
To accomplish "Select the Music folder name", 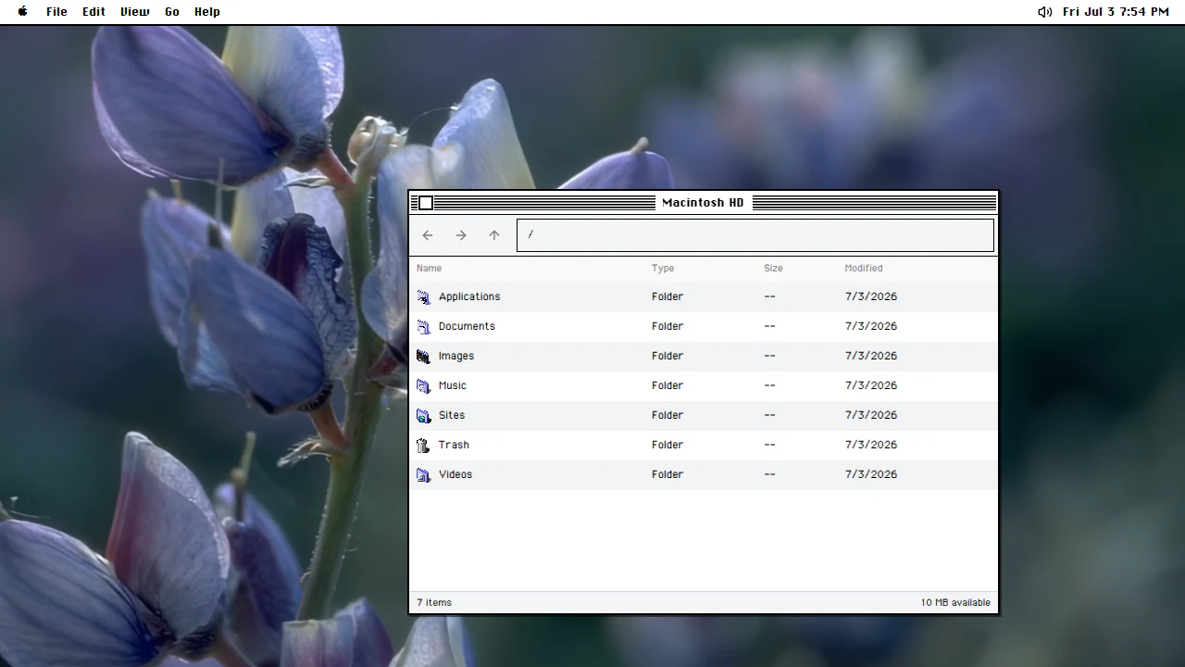I will tap(453, 385).
